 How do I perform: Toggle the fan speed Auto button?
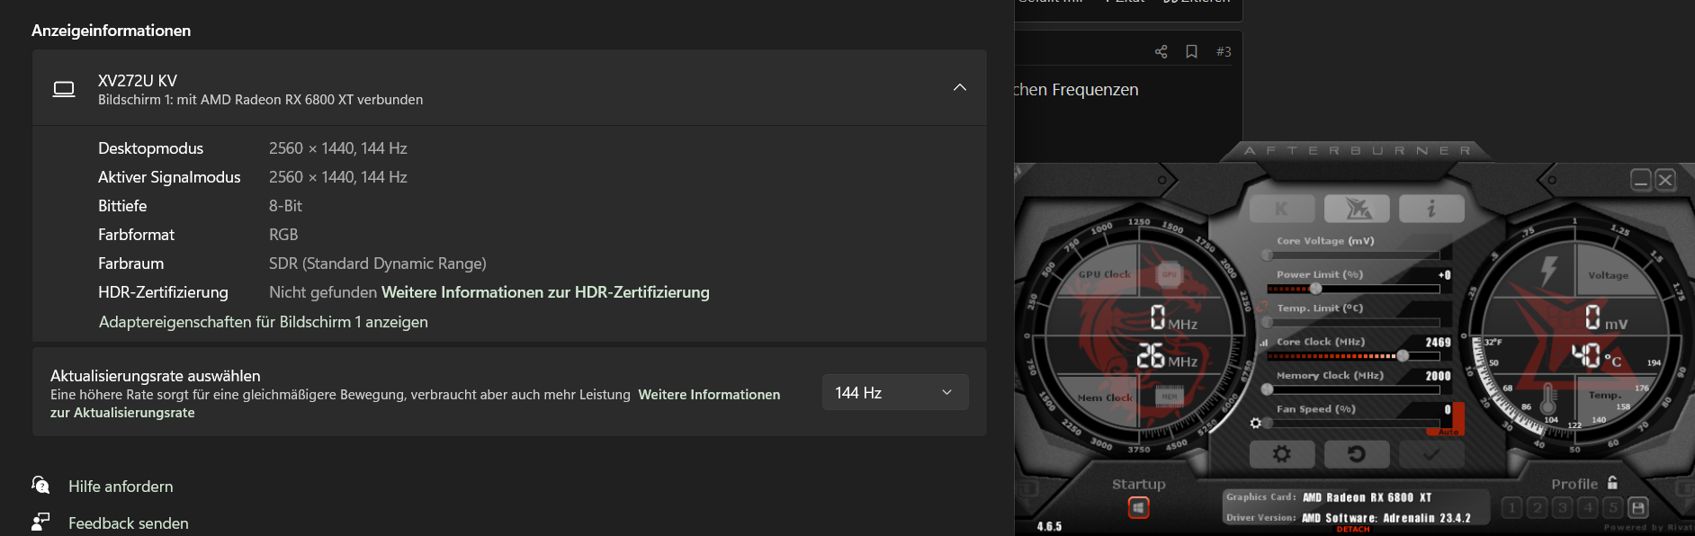1448,432
